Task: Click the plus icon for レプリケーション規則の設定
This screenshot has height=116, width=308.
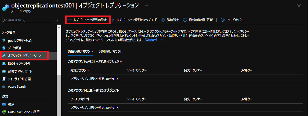Action: click(x=70, y=20)
